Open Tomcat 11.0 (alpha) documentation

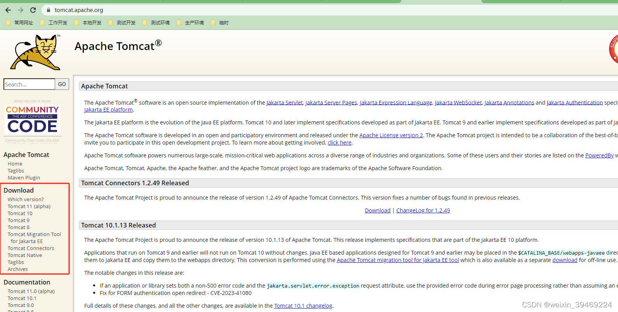tap(31, 291)
